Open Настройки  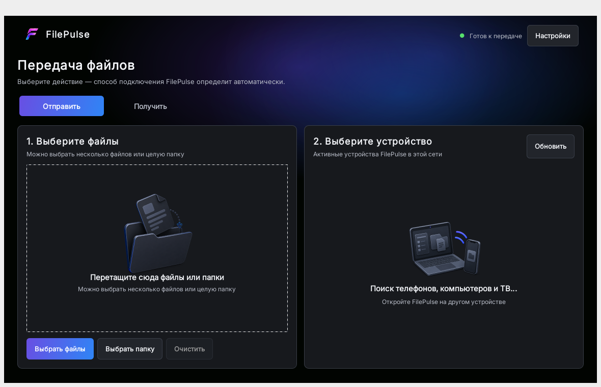tap(553, 36)
